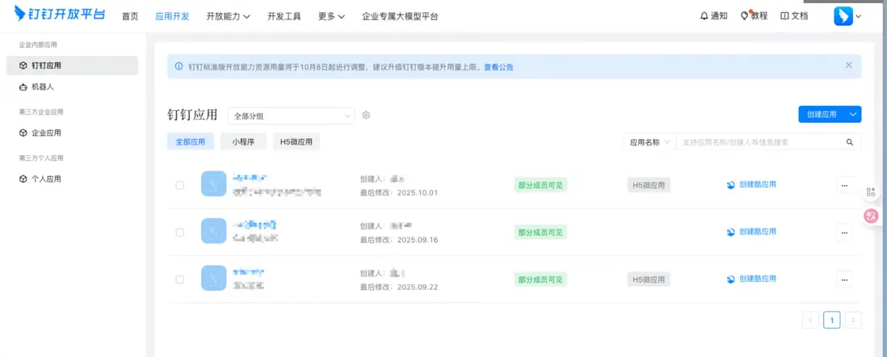Click 部分成员可见 tag in the 2025.10.01 row
The height and width of the screenshot is (357, 887).
pos(540,185)
